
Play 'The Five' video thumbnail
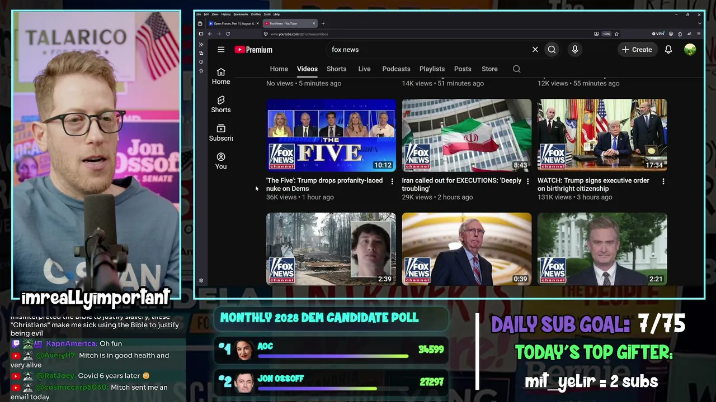coord(331,135)
